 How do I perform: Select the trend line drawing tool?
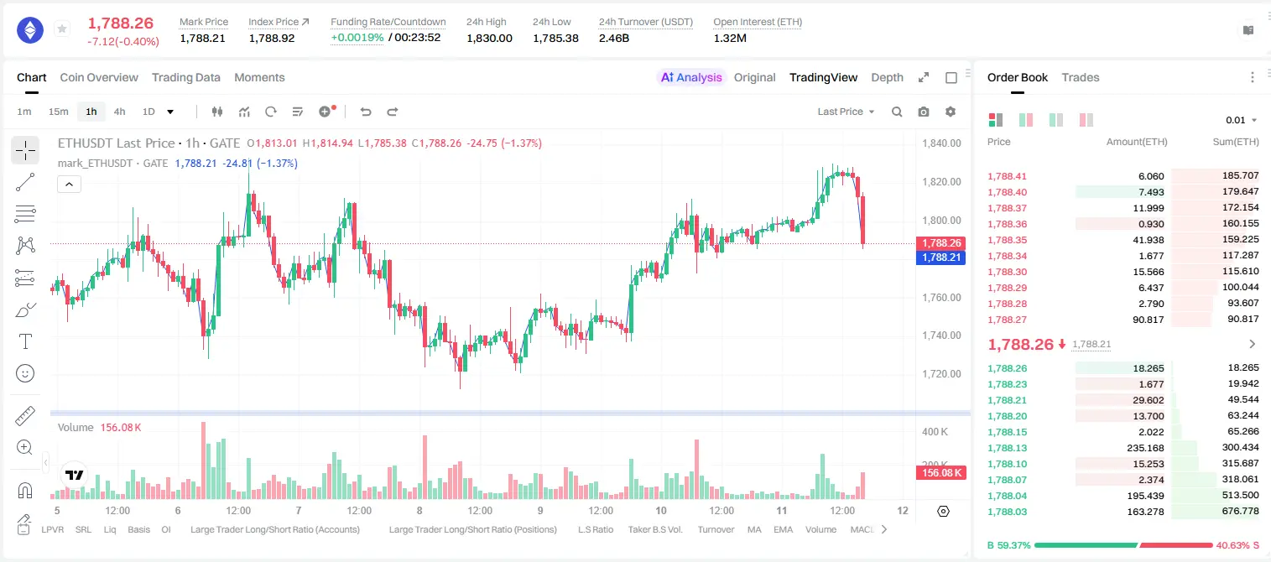coord(25,182)
